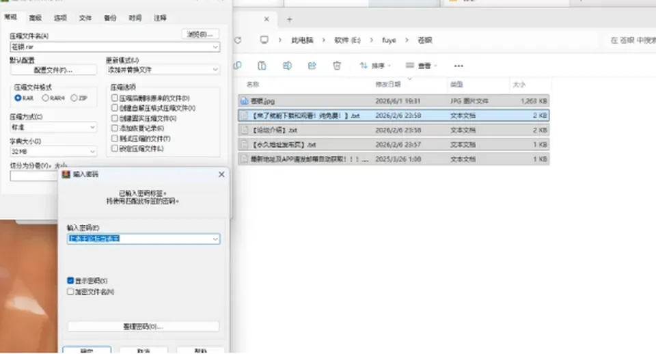The width and height of the screenshot is (656, 354).
Task: Select the .jpg file row
Action: coord(394,101)
